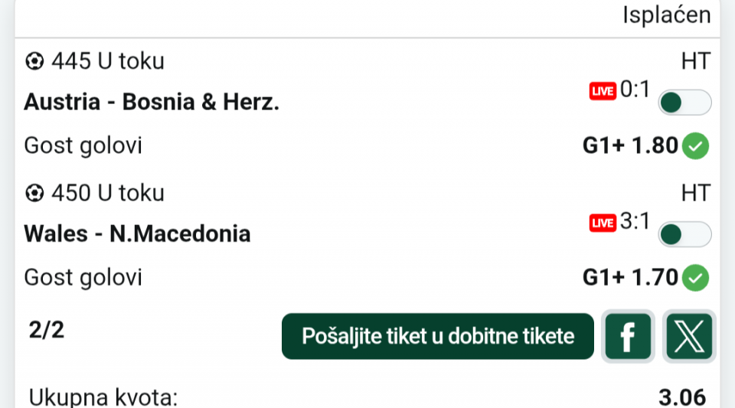Image resolution: width=735 pixels, height=408 pixels.
Task: Open the Austria - Bosnia & Herz. match
Action: point(152,102)
